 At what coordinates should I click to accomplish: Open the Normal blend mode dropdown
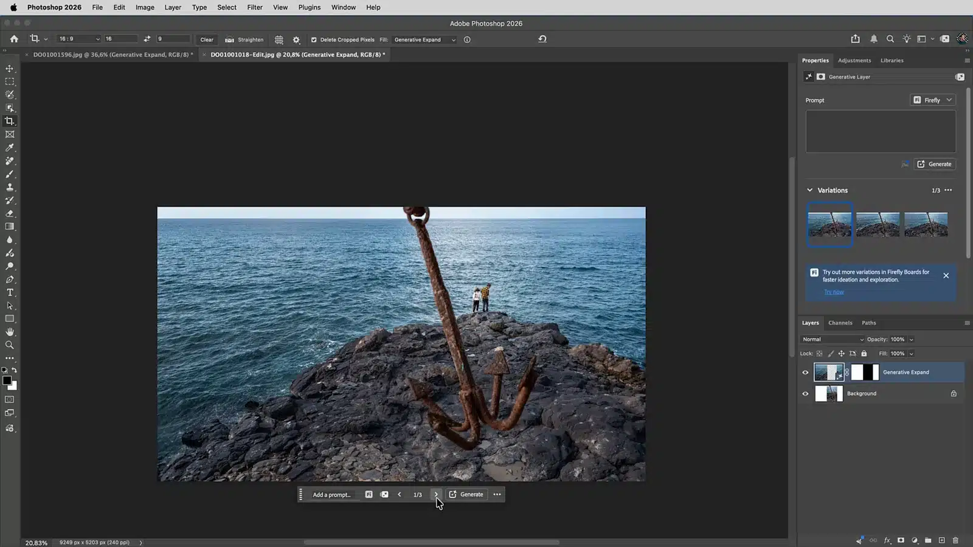833,339
